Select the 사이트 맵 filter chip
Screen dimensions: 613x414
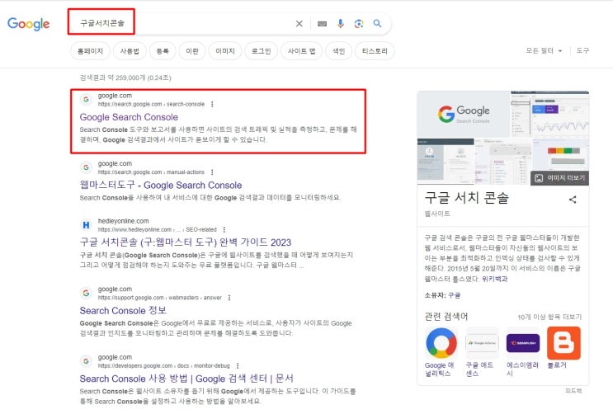click(301, 51)
